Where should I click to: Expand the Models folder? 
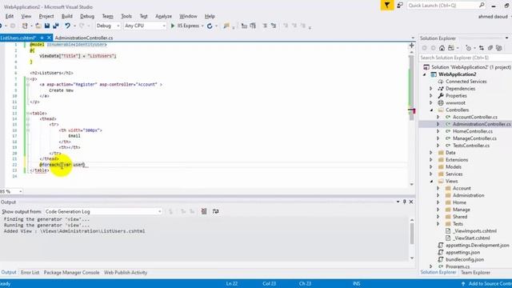[x=431, y=167]
